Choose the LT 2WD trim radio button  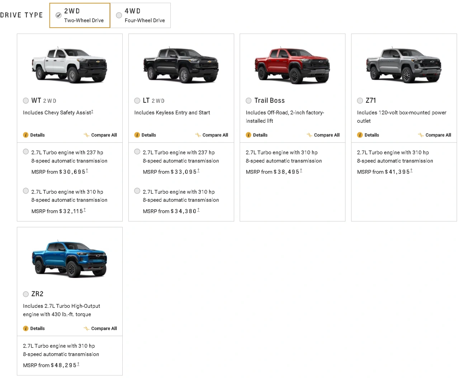[137, 101]
